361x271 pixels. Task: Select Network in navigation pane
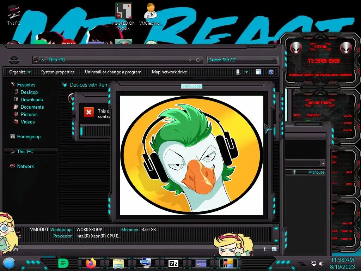click(25, 166)
